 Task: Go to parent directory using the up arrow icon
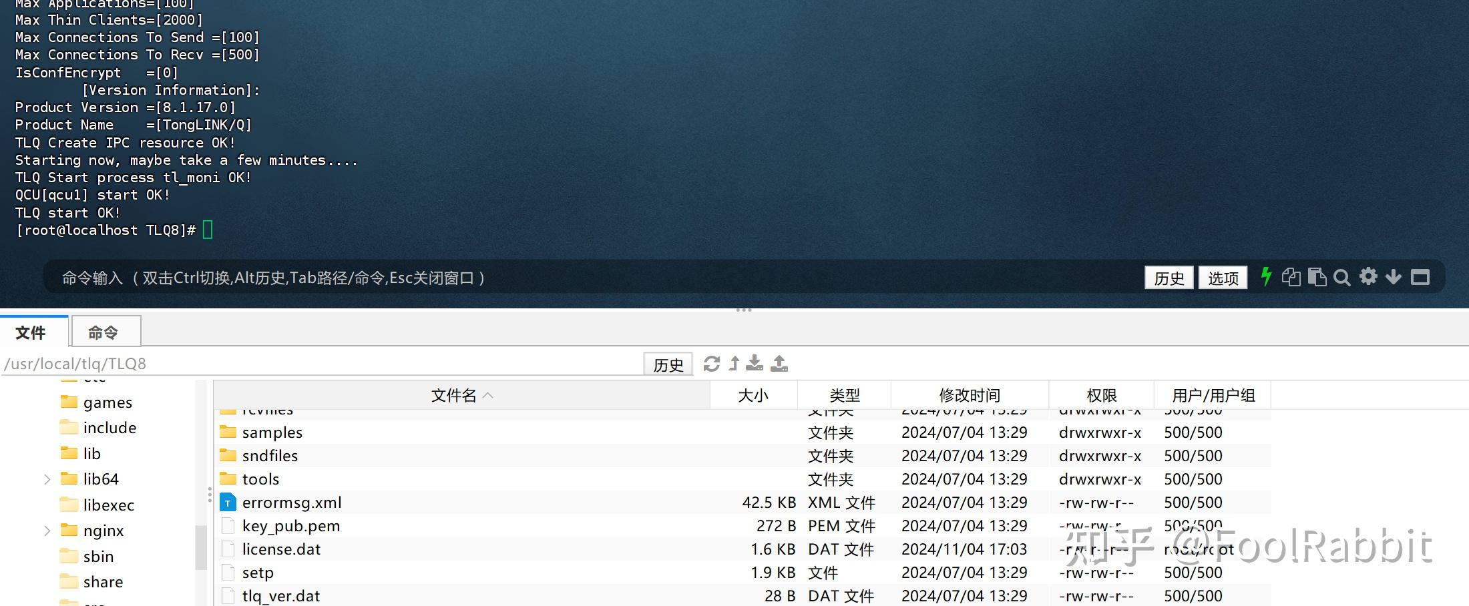733,364
